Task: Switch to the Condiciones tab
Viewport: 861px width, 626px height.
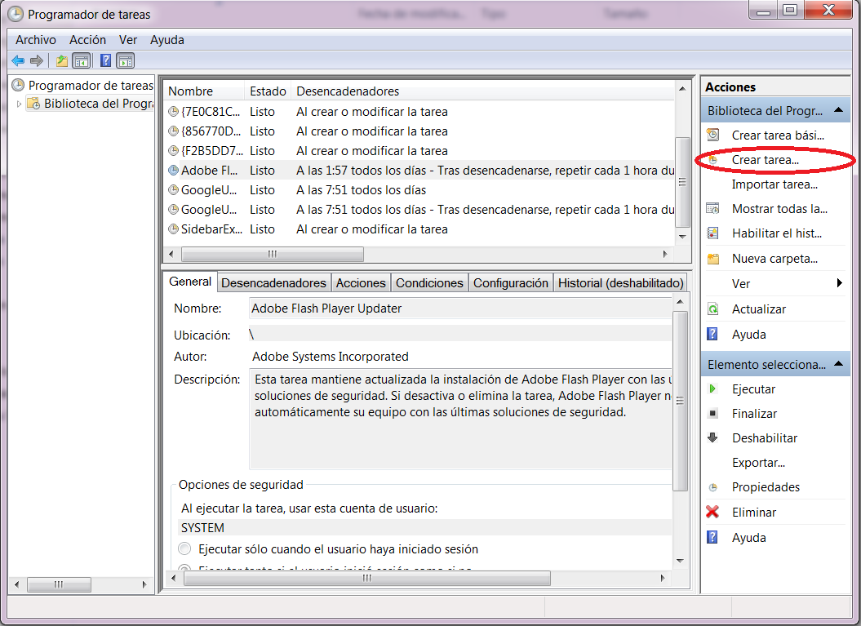Action: 429,282
